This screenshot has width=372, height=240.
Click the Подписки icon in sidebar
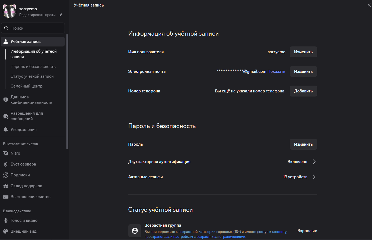click(x=6, y=175)
